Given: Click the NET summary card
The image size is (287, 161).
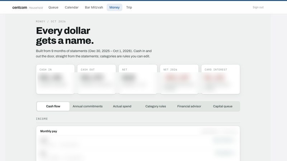Looking at the screenshot, I should [x=138, y=79].
